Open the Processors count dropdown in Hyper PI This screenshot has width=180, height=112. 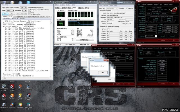point(24,11)
